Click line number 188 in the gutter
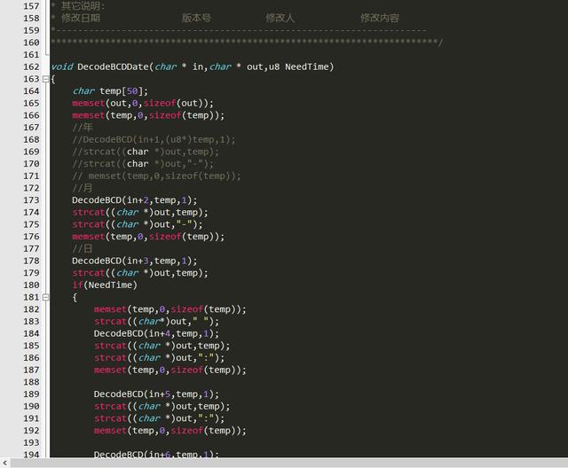 tap(32, 382)
